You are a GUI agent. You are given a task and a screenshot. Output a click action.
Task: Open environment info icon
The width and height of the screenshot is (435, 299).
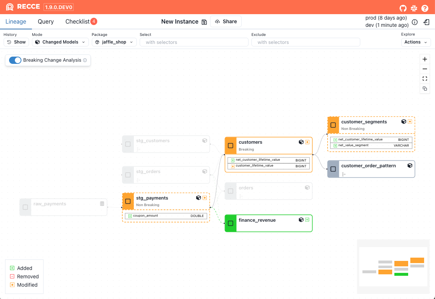[x=415, y=22]
